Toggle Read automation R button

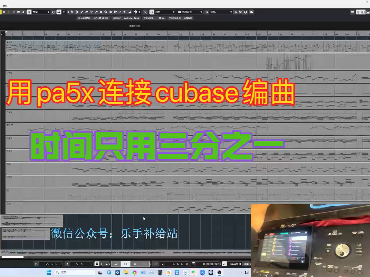click(14, 12)
